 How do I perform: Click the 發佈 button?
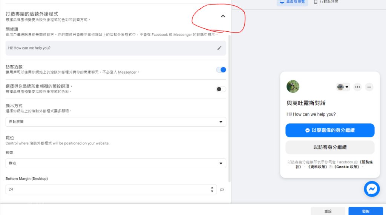(x=365, y=211)
